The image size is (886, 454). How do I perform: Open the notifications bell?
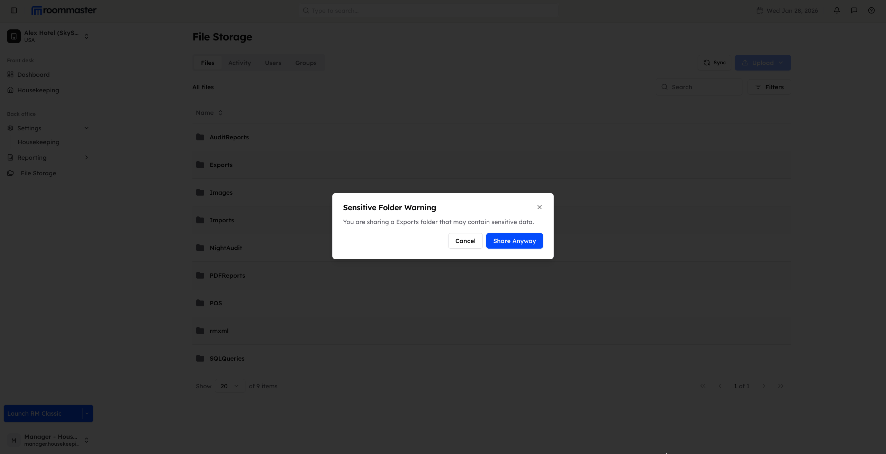(x=837, y=10)
